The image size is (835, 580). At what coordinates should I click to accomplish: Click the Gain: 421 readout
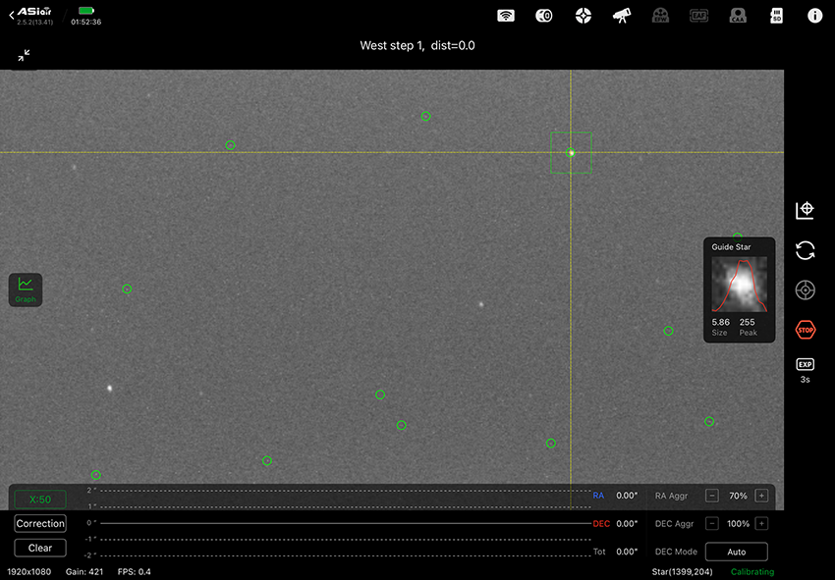[84, 572]
